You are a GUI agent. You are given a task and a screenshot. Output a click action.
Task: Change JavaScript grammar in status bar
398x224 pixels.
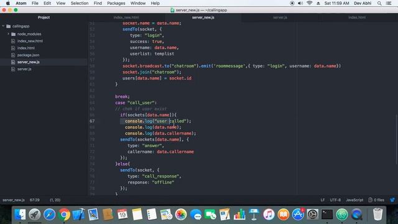354,200
